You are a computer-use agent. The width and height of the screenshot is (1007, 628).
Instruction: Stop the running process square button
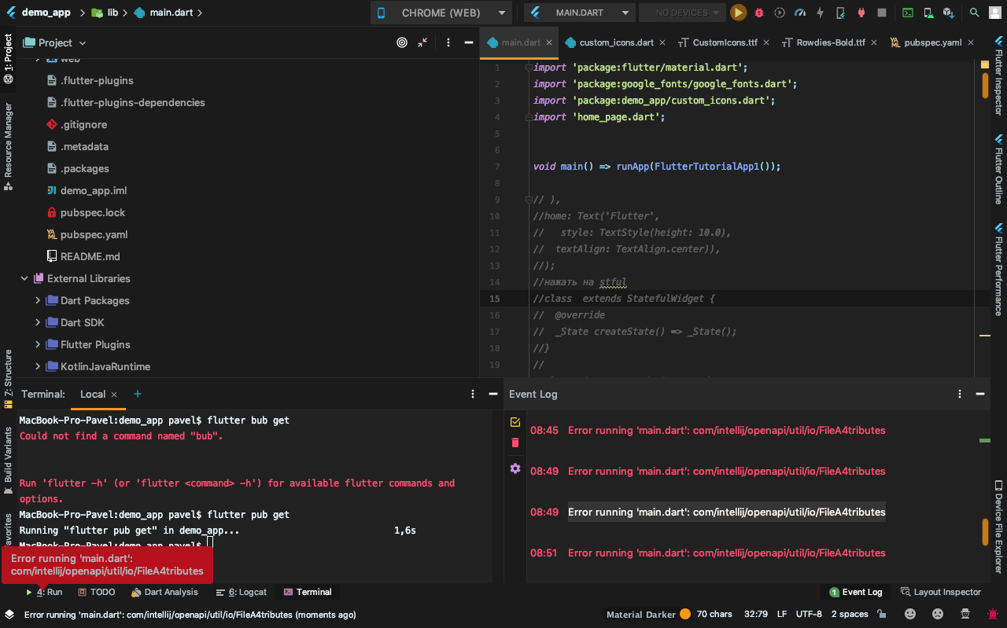[x=882, y=13]
